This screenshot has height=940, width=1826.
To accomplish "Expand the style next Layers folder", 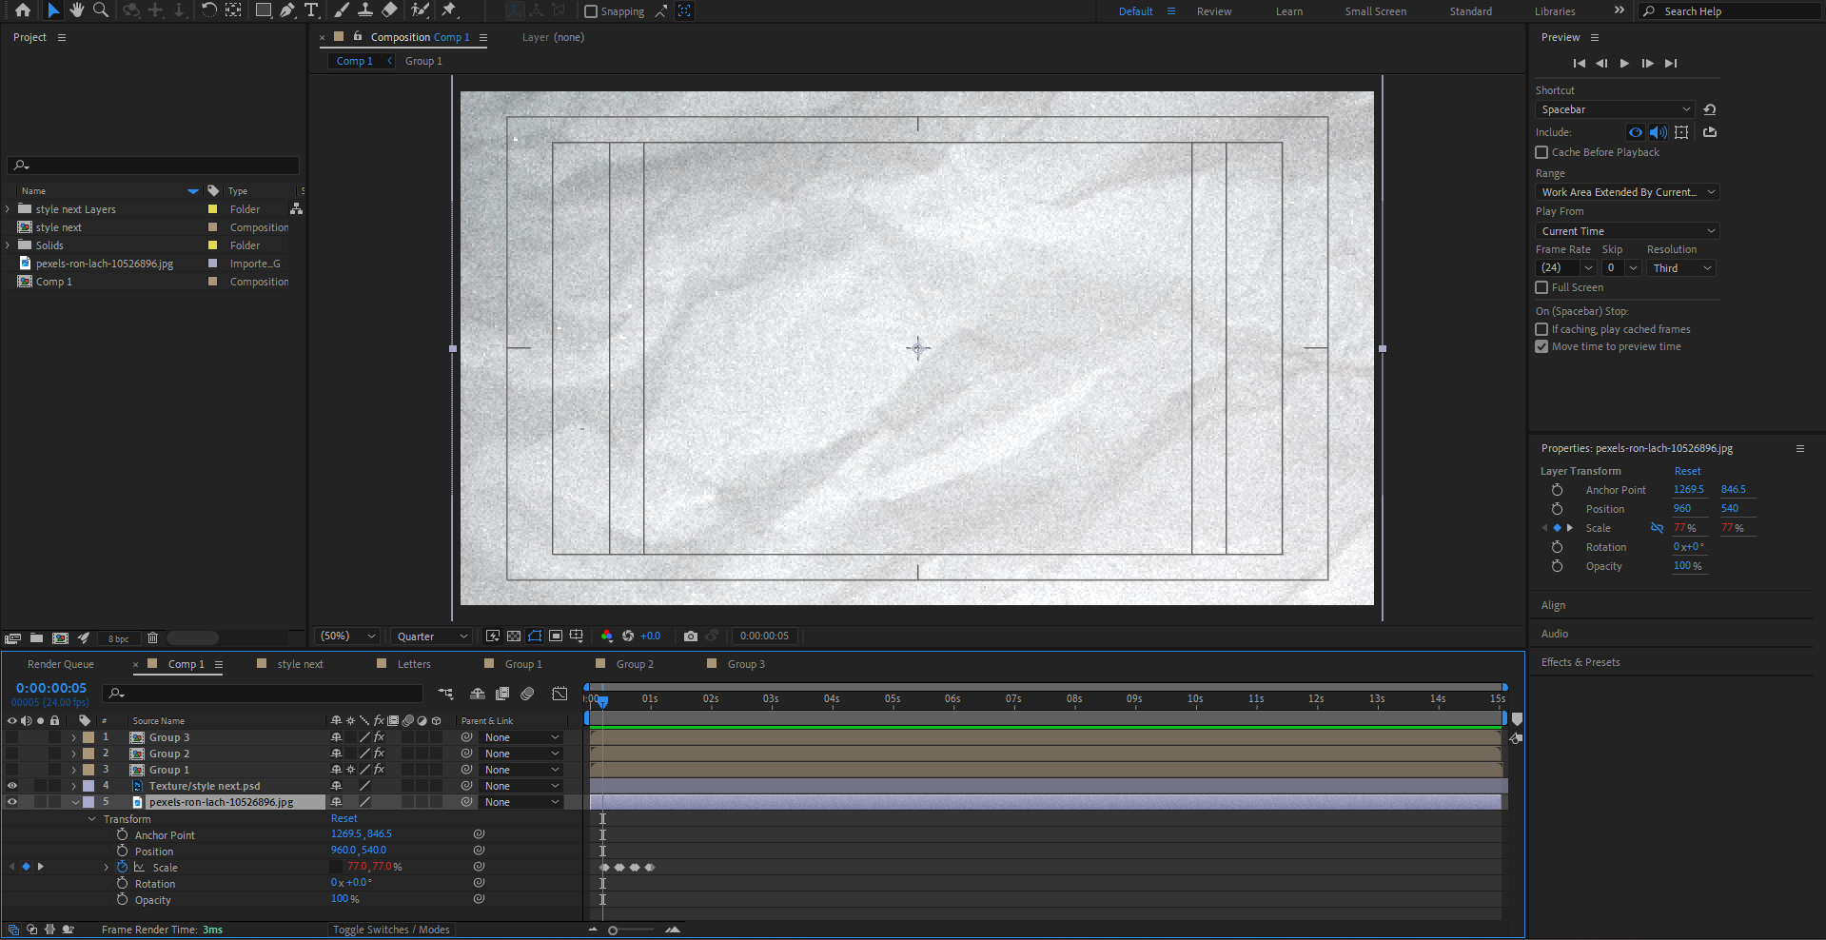I will pos(9,209).
